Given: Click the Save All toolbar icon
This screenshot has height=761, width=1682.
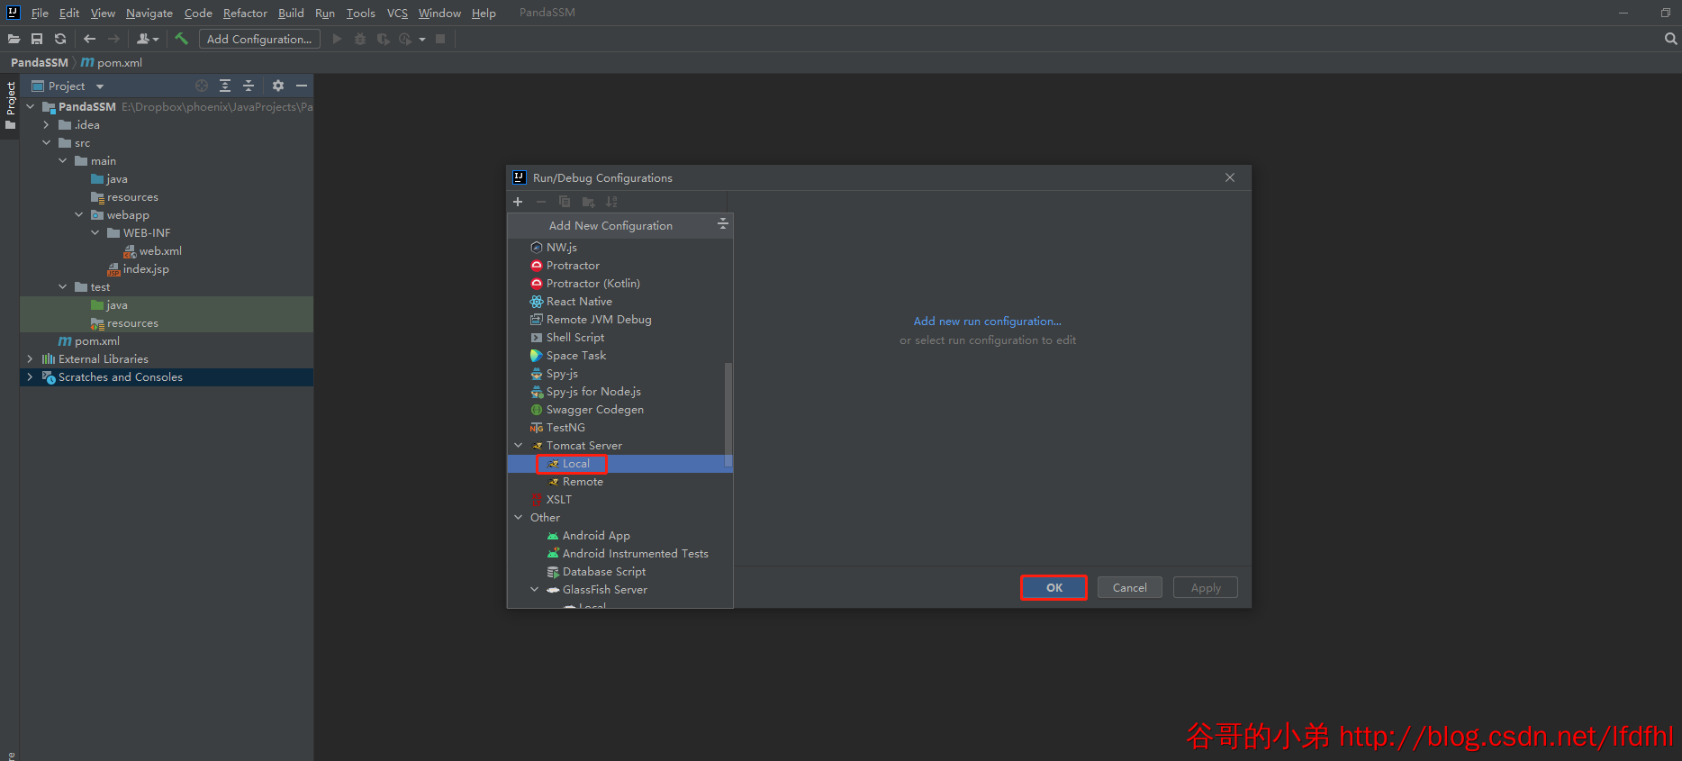Looking at the screenshot, I should pos(37,39).
